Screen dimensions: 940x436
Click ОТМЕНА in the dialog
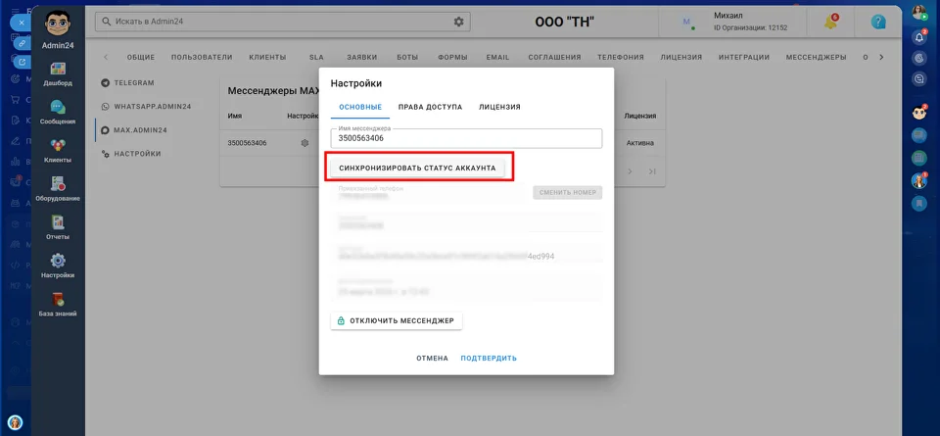[x=432, y=359]
